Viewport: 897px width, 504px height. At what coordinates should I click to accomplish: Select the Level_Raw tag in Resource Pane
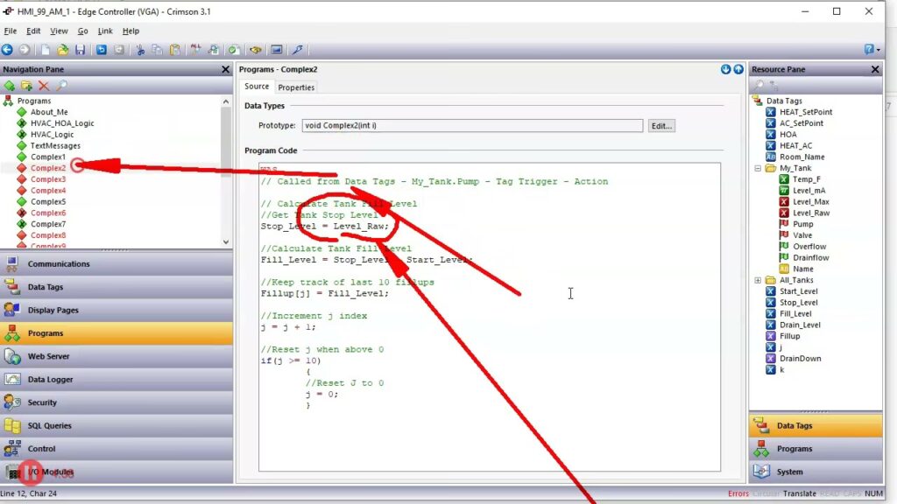click(810, 213)
